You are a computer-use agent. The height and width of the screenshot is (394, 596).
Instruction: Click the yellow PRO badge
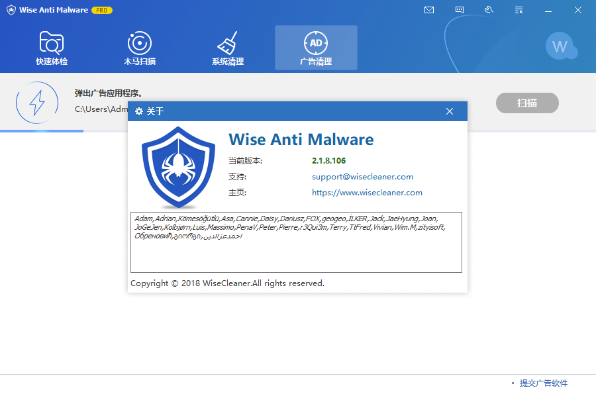click(x=101, y=10)
